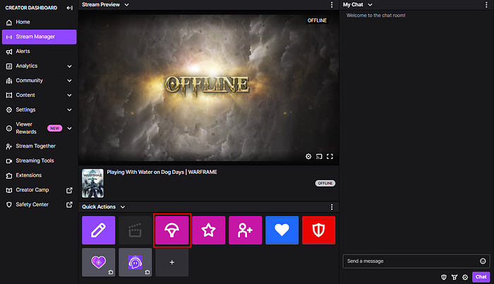This screenshot has height=284, width=494.
Task: Expand the Content chevron
Action: 69,95
